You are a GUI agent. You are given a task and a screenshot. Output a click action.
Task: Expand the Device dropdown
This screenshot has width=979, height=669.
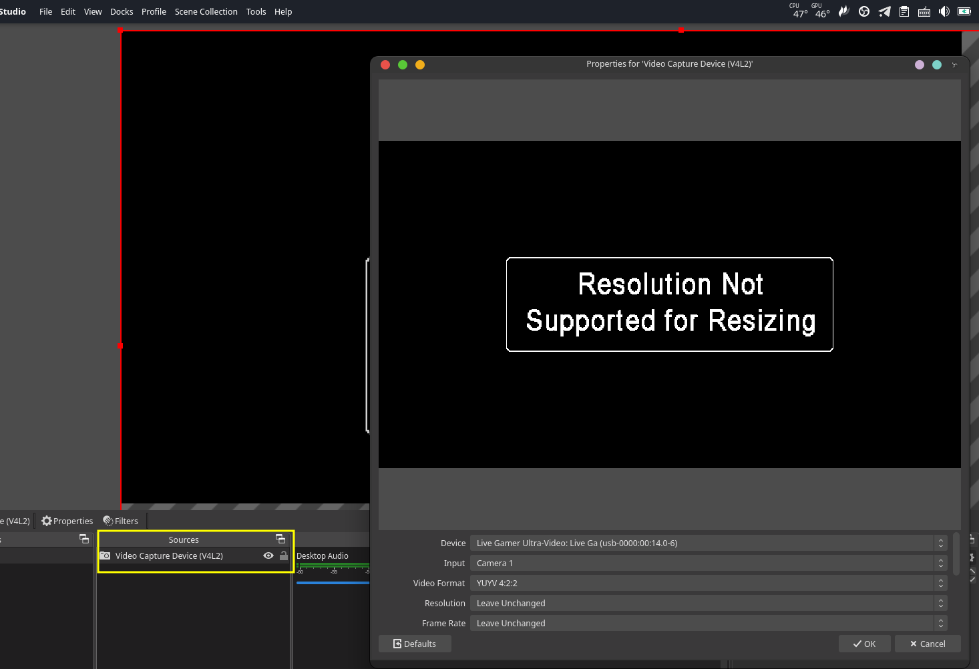coord(709,543)
